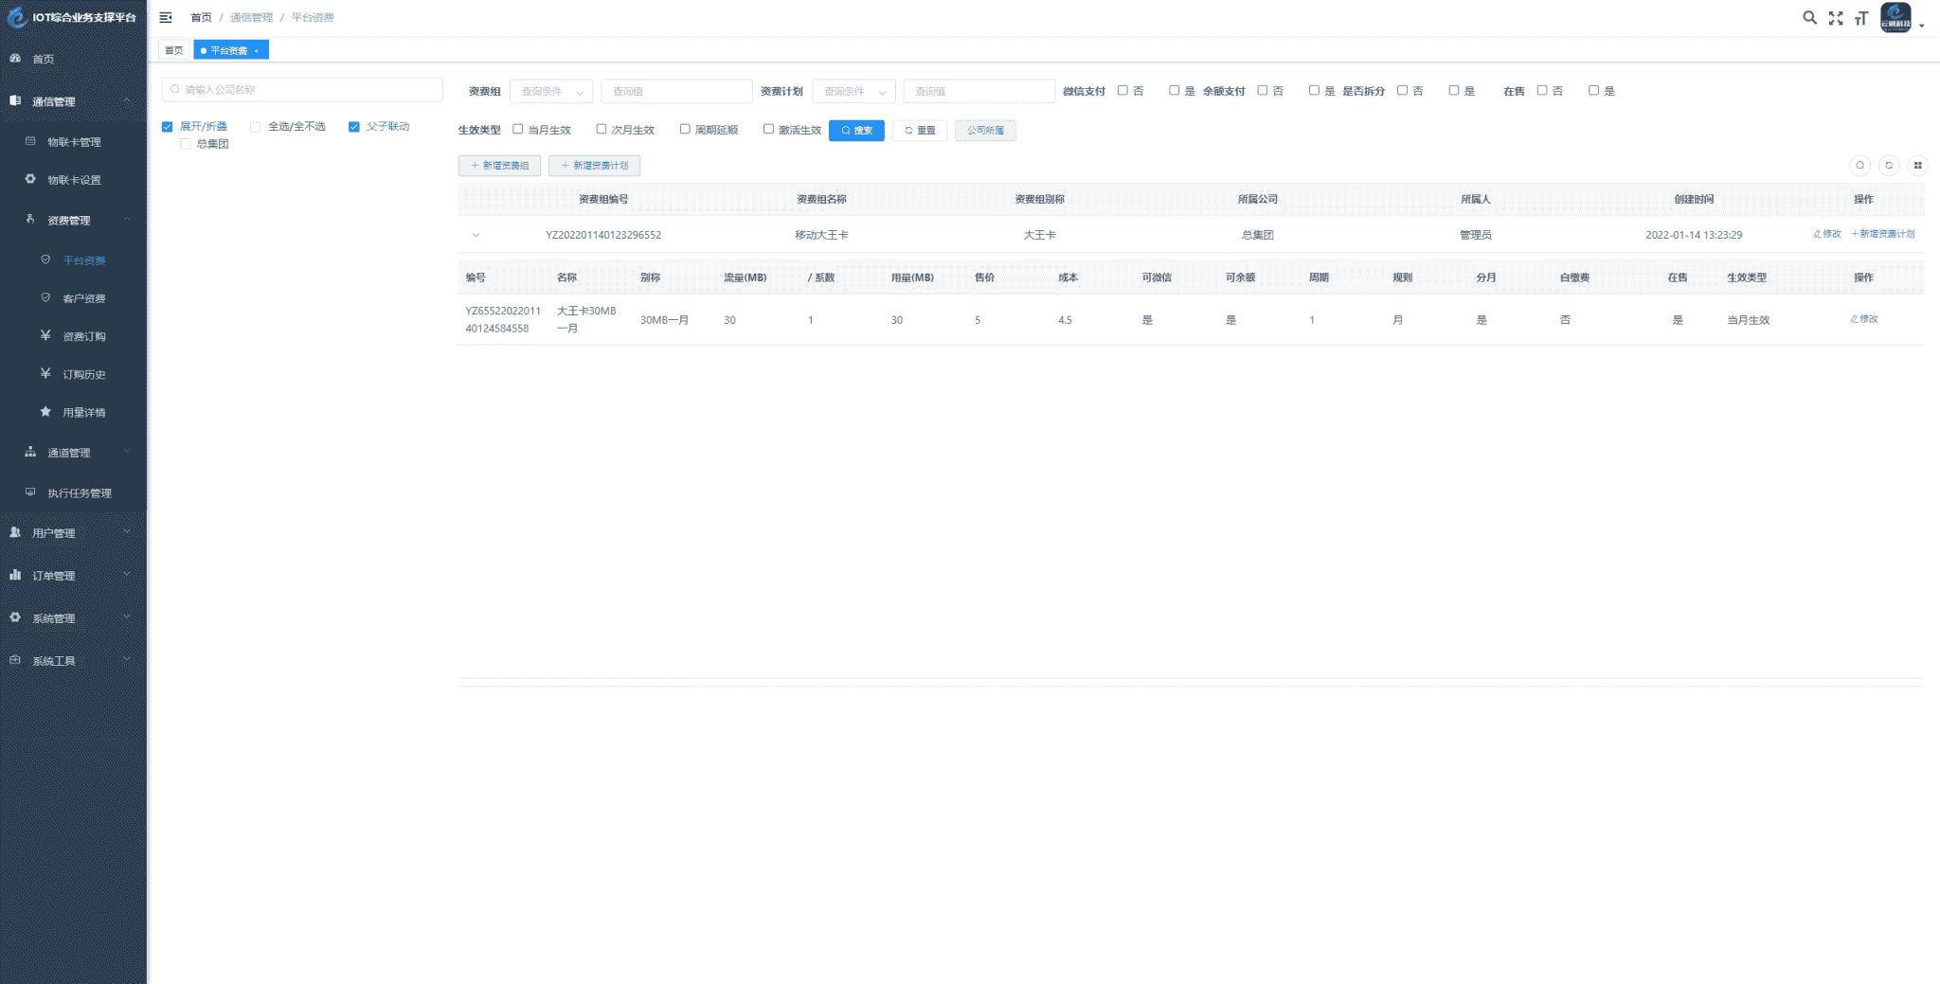Open the 资费组 query condition dropdown
Viewport: 1940px width, 984px height.
pos(551,92)
